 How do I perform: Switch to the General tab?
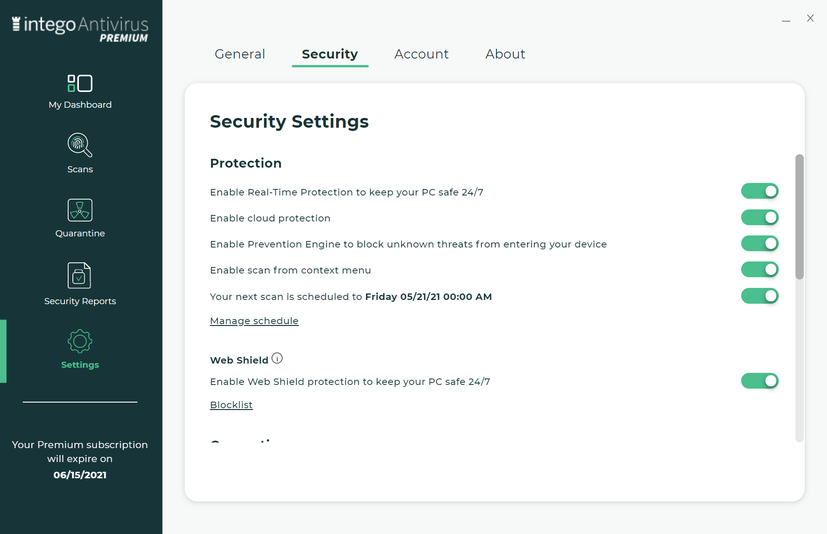(x=240, y=54)
